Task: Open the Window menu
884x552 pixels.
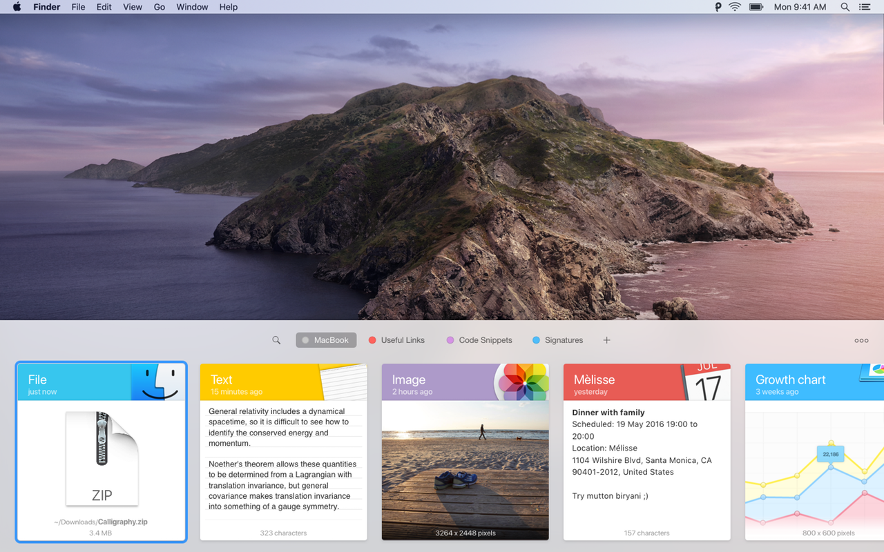Action: coord(192,7)
